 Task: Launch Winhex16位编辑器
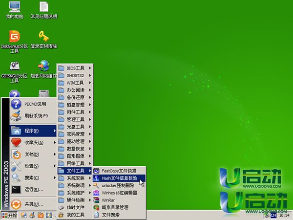coord(119,193)
